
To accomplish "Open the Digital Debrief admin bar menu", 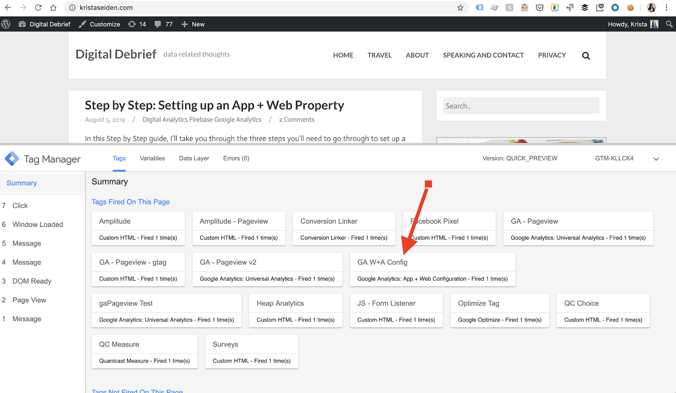I will click(x=44, y=24).
